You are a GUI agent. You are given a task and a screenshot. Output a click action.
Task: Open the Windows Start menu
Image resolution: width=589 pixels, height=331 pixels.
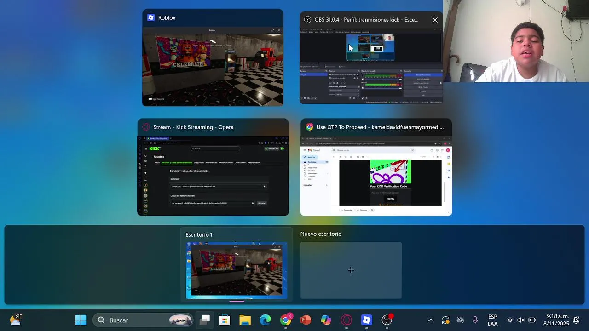click(81, 320)
